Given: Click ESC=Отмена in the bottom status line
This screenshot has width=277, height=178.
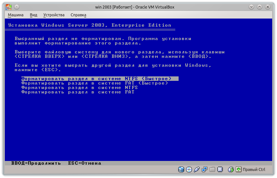Looking at the screenshot, I should coord(85,163).
